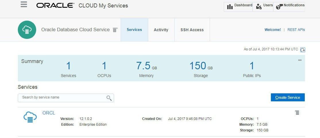
Task: Click the Notifications globe icon
Action: click(279, 7)
